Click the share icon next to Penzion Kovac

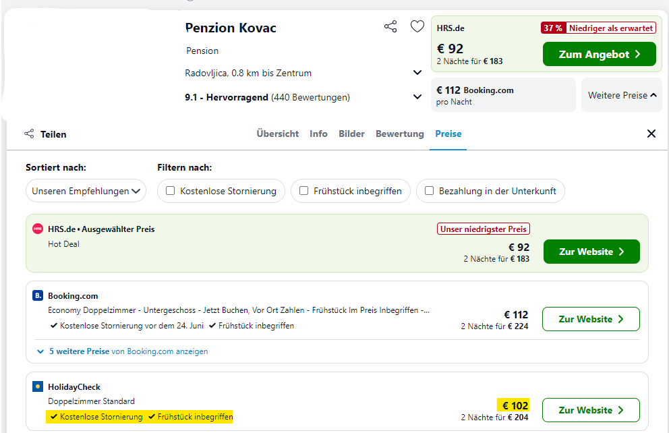[390, 26]
